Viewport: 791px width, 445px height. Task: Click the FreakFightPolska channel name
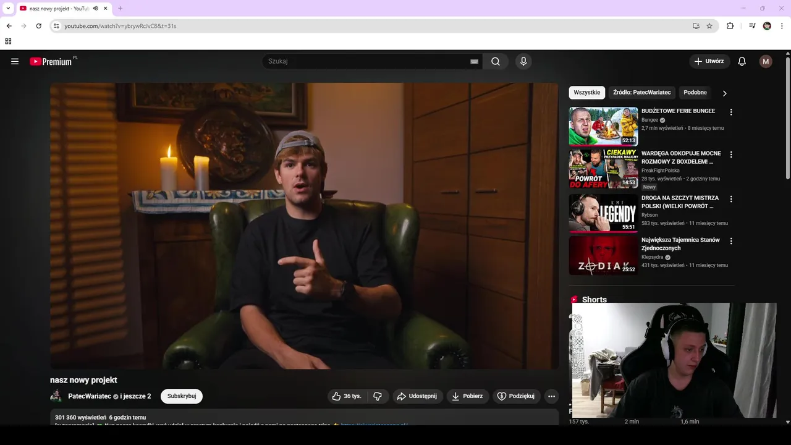pos(661,171)
